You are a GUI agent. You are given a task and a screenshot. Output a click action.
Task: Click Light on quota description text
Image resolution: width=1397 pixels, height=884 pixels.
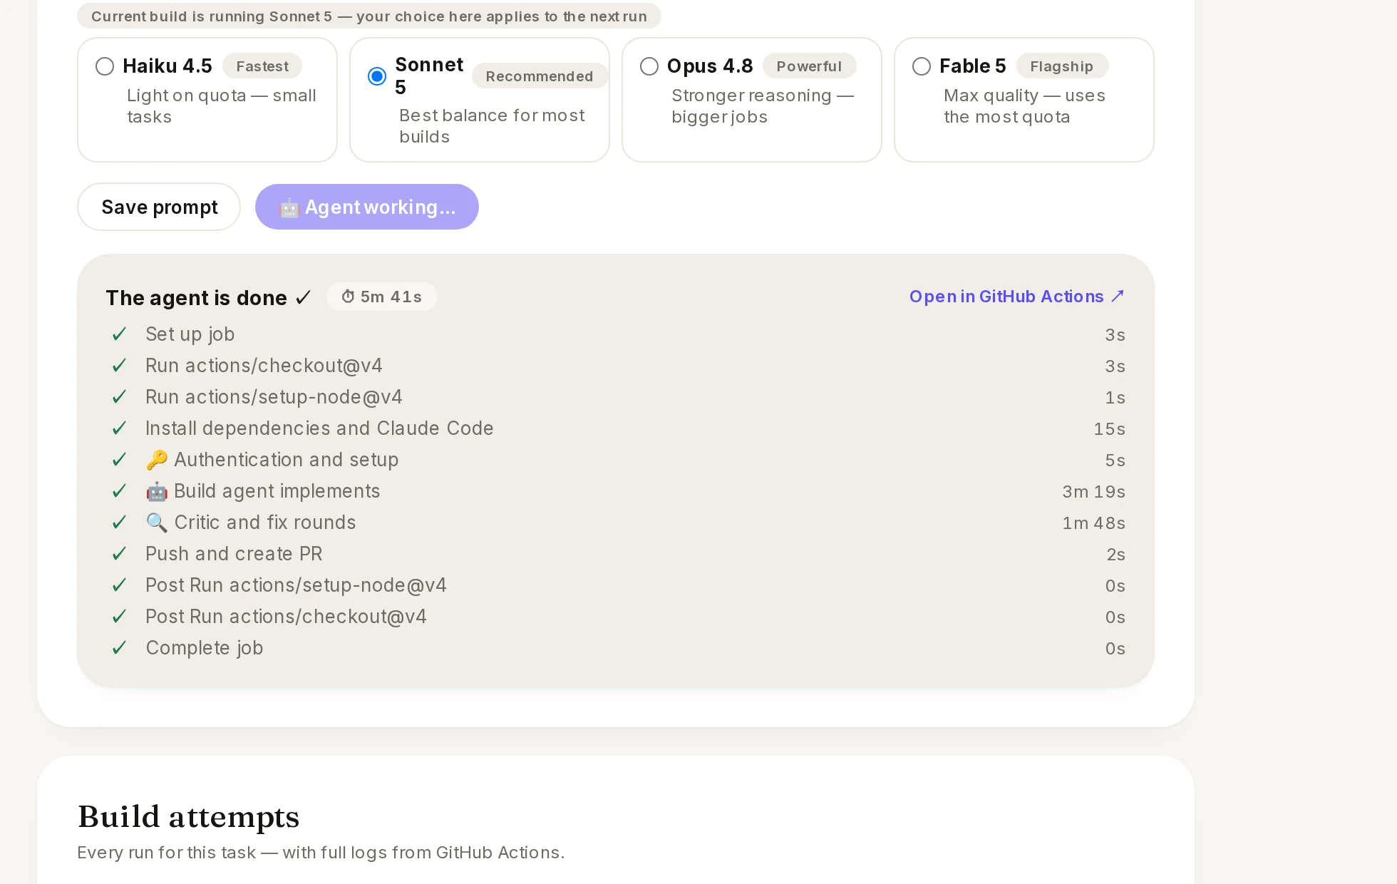click(221, 106)
